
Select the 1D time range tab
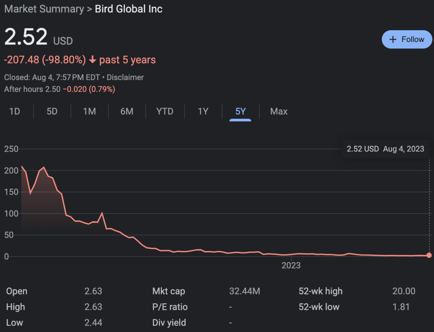pyautogui.click(x=14, y=111)
